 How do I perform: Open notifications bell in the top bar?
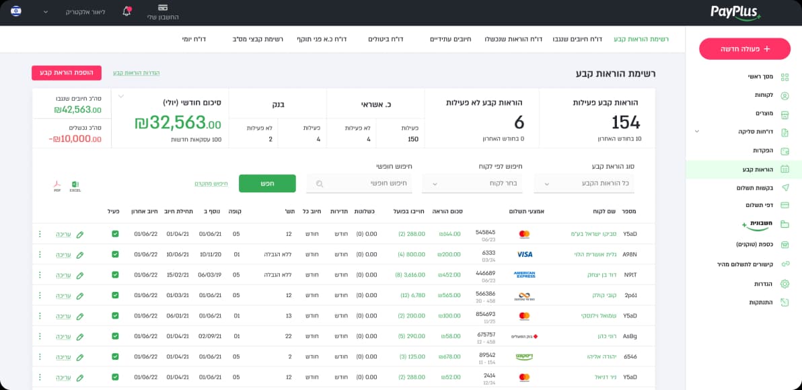pos(127,11)
